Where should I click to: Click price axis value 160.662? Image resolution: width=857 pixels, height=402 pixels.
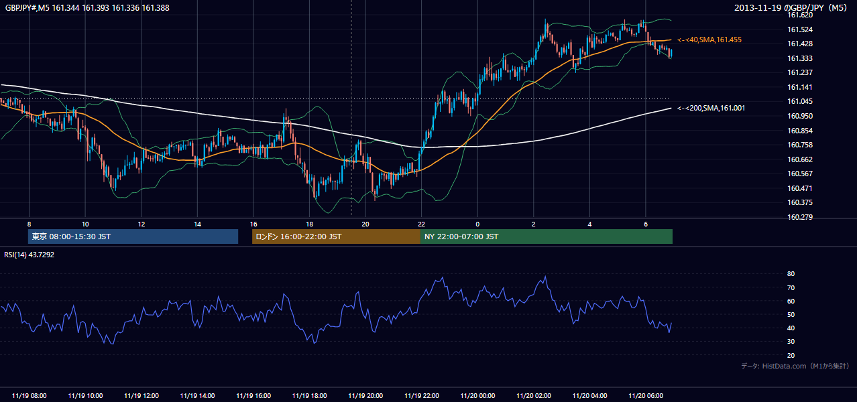(799, 159)
